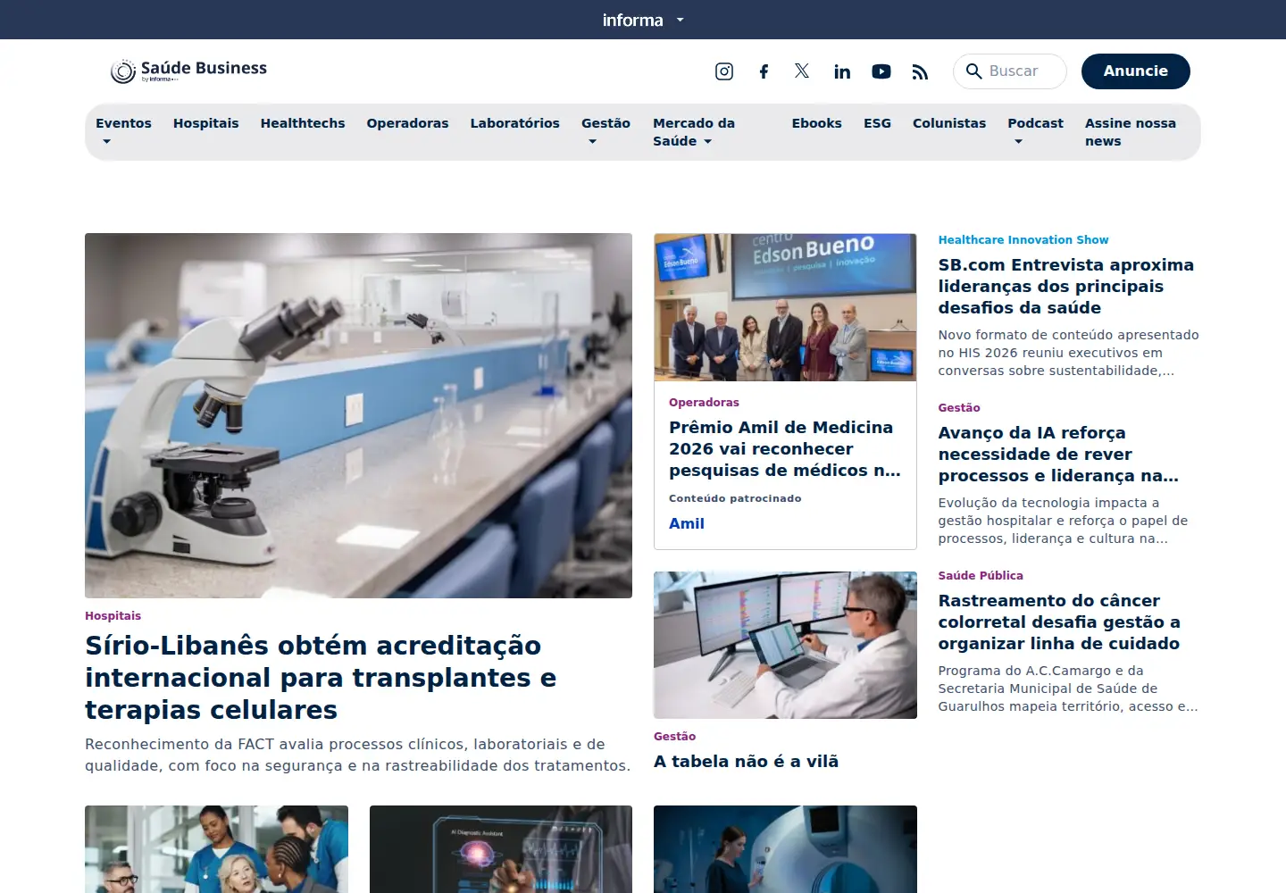Click the search magnifier icon

click(974, 71)
